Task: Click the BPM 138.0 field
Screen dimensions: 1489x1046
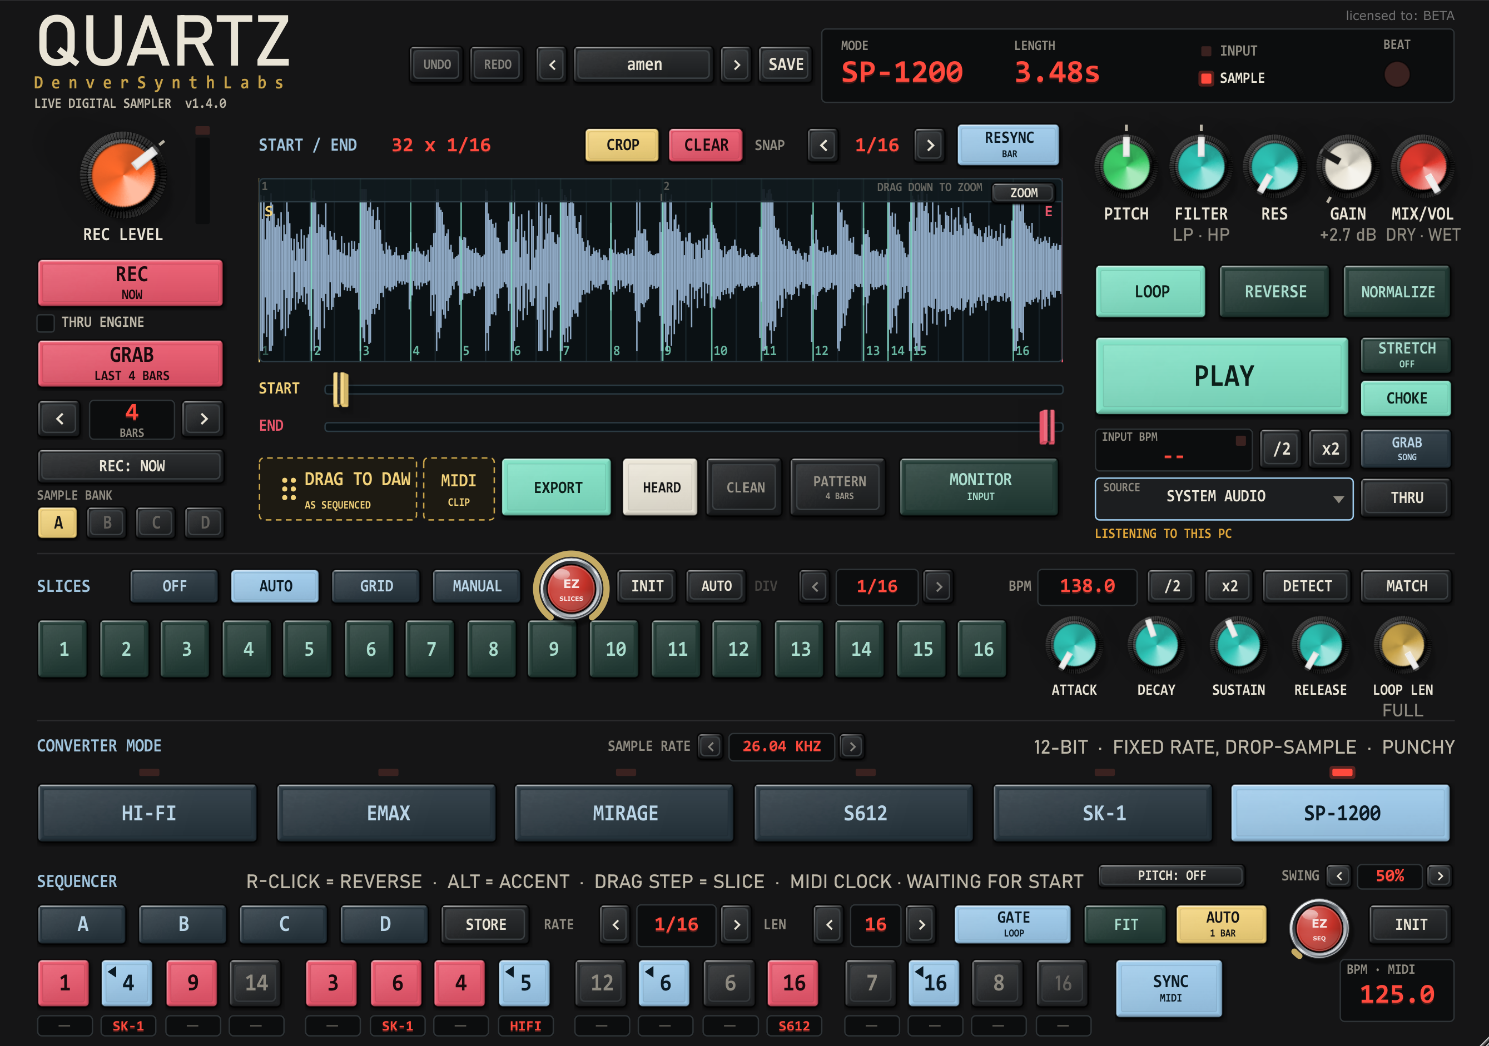Action: pyautogui.click(x=1087, y=586)
